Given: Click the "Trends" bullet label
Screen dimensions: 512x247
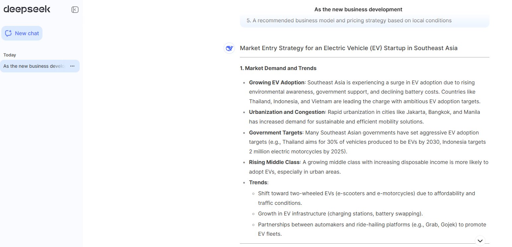Looking at the screenshot, I should [258, 182].
